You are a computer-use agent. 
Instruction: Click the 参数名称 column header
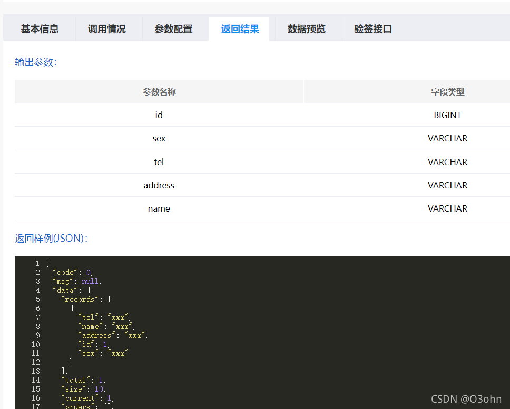(x=159, y=92)
